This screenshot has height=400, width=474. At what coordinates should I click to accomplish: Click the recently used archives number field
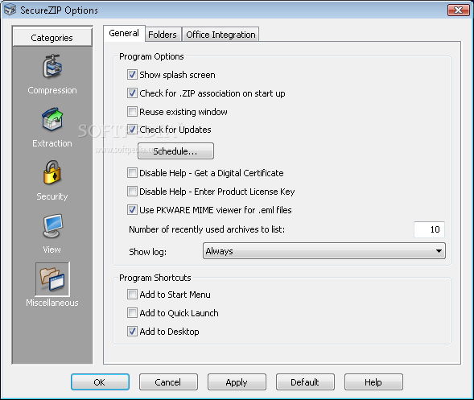pos(429,229)
